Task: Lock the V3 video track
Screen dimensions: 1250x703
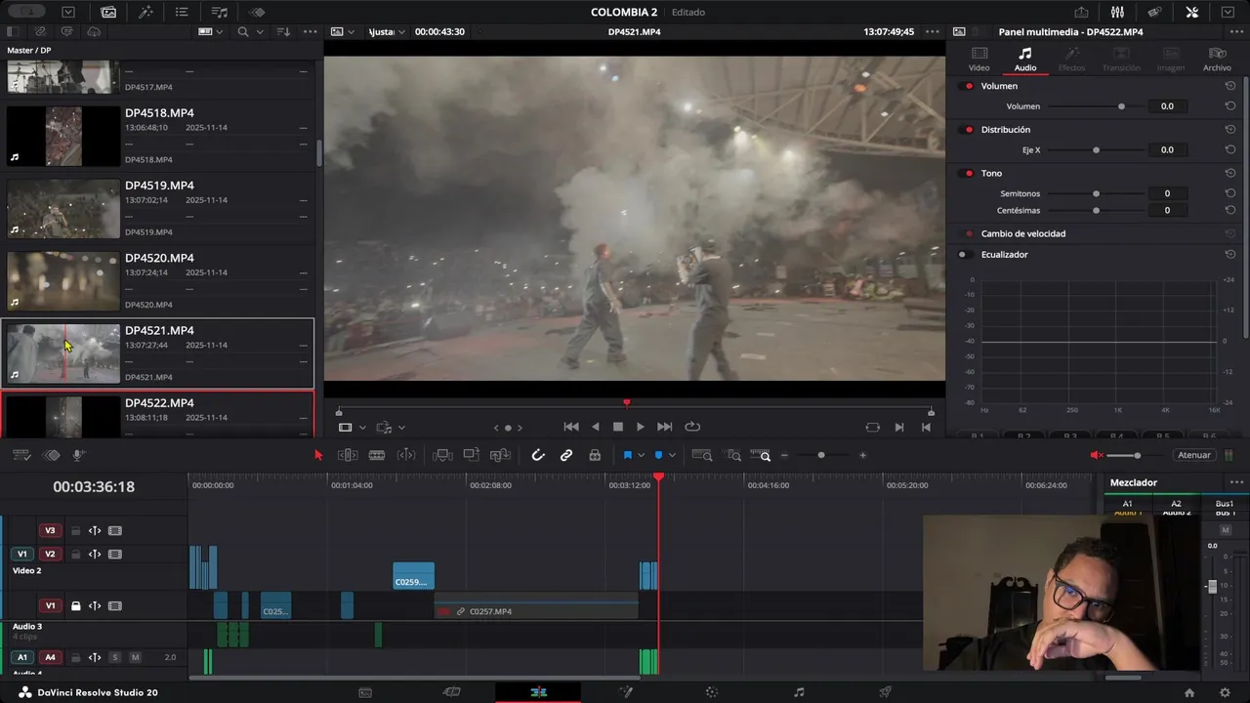Action: pos(75,531)
